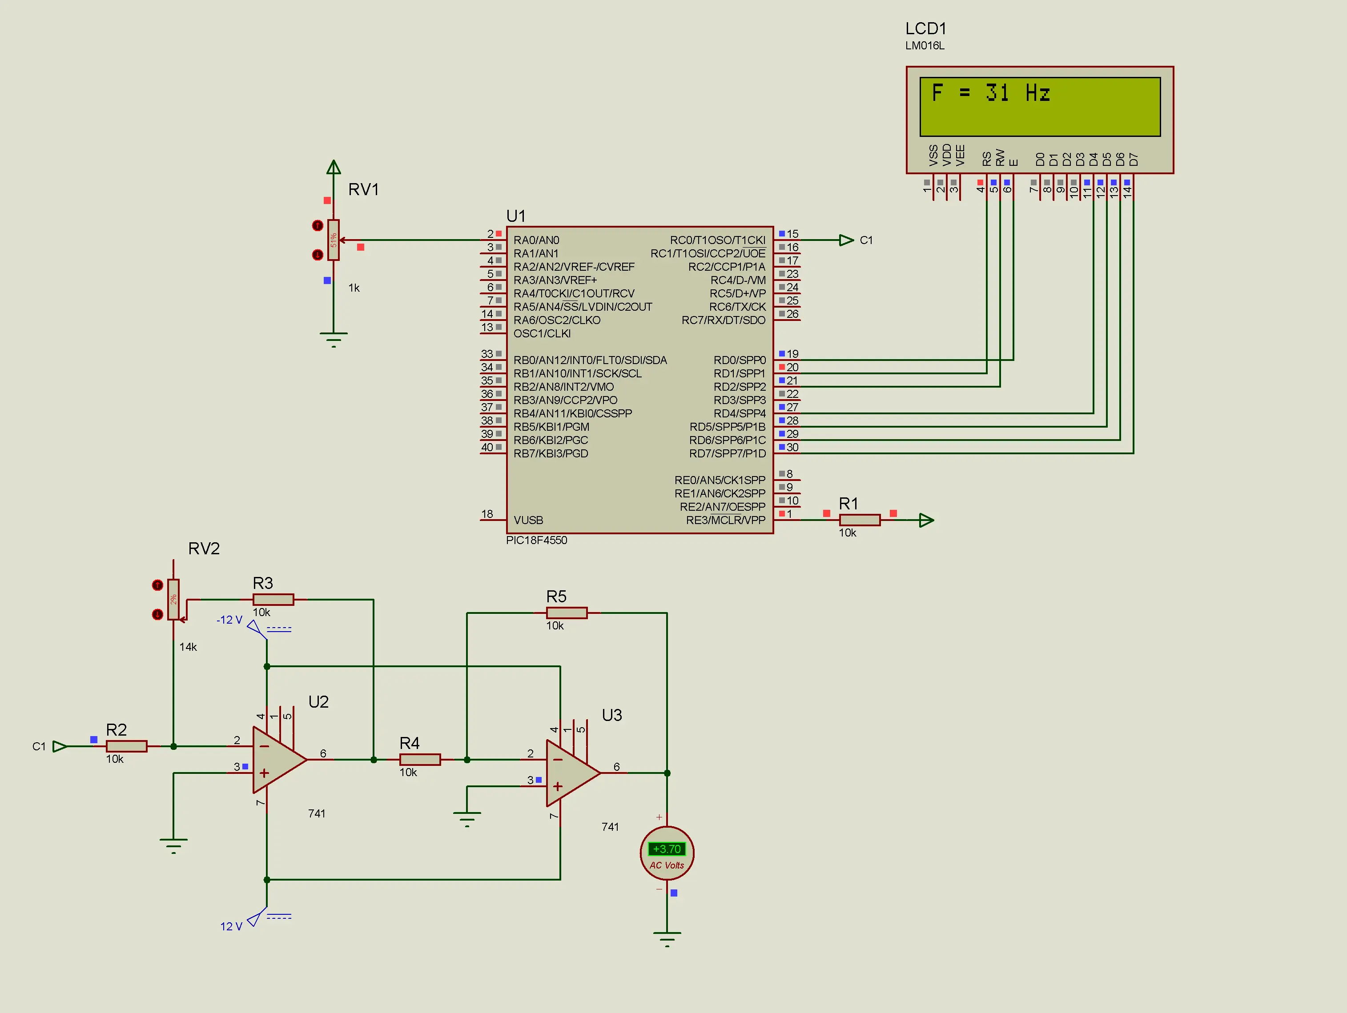Select resistor R2 symbol
The height and width of the screenshot is (1013, 1347).
click(x=127, y=746)
